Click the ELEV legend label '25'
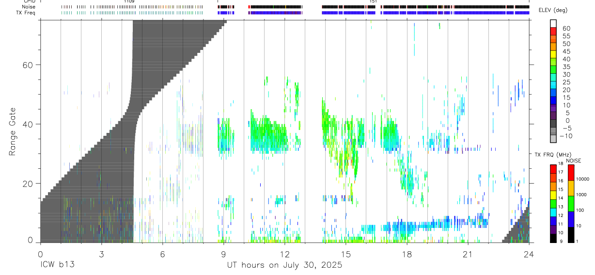Screen dimensions: 595x275 (566, 82)
